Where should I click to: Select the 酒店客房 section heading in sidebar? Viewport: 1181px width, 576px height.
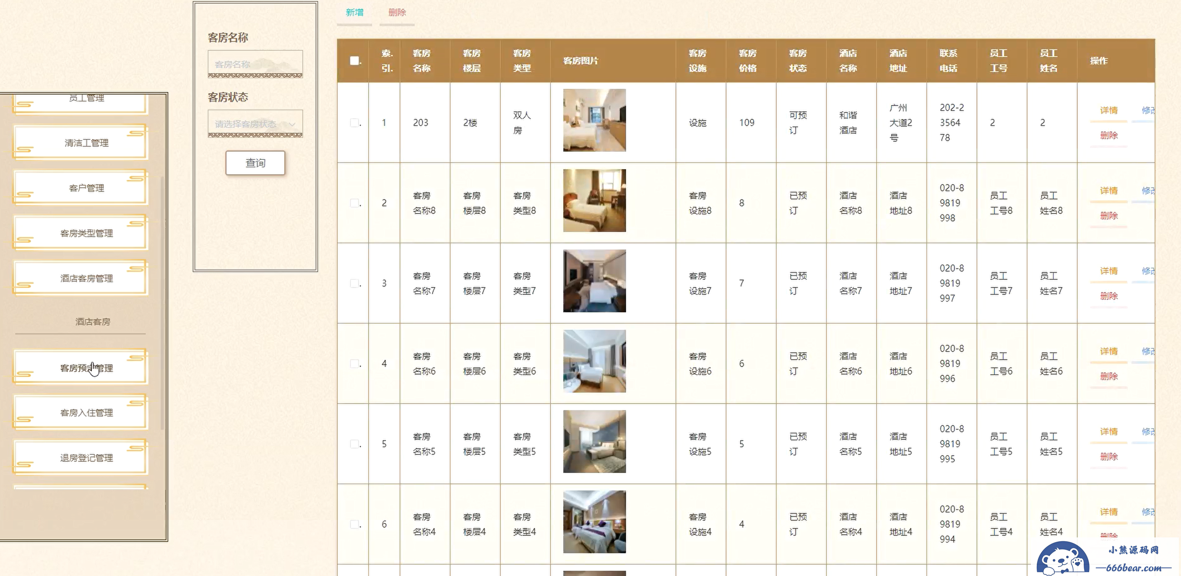pyautogui.click(x=93, y=321)
